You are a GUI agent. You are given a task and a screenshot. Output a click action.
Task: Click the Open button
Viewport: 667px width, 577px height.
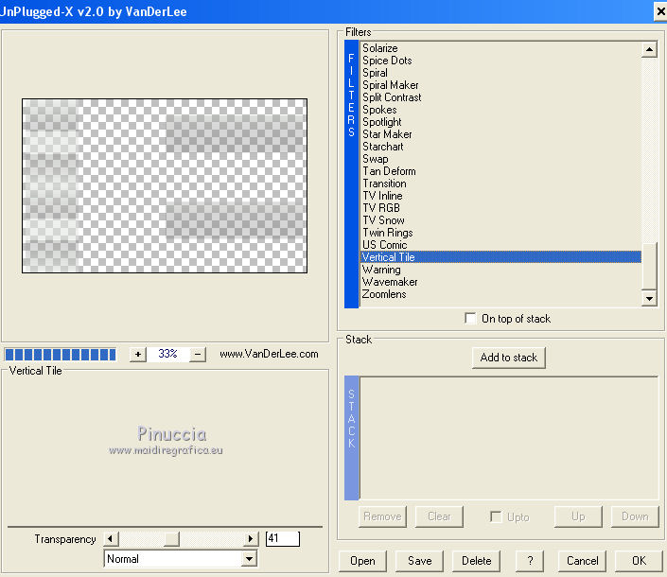pos(362,561)
